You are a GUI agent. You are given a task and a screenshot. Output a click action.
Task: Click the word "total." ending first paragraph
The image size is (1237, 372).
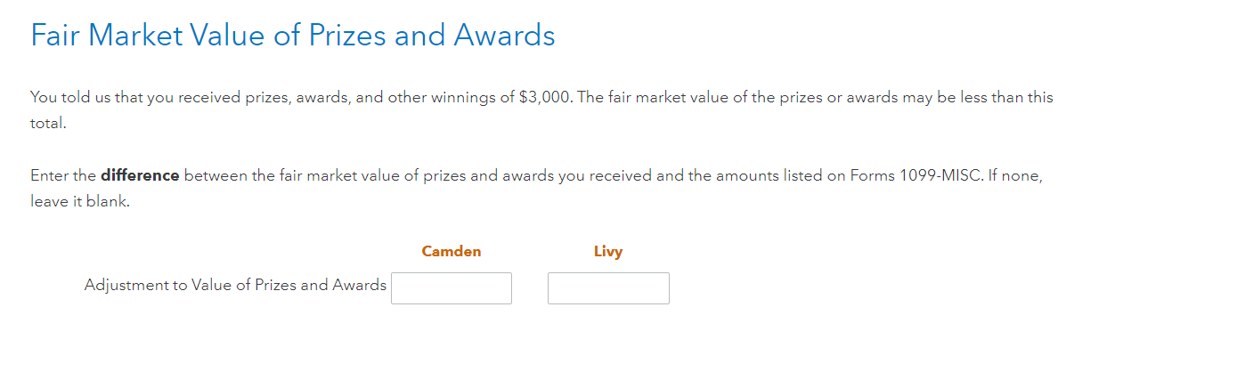coord(48,124)
